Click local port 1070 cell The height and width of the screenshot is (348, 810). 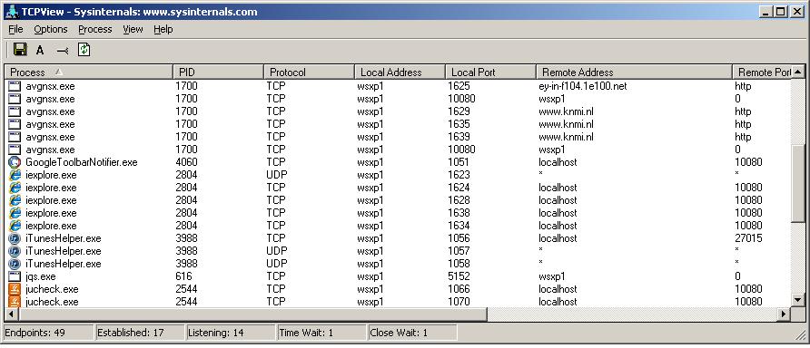coord(459,302)
